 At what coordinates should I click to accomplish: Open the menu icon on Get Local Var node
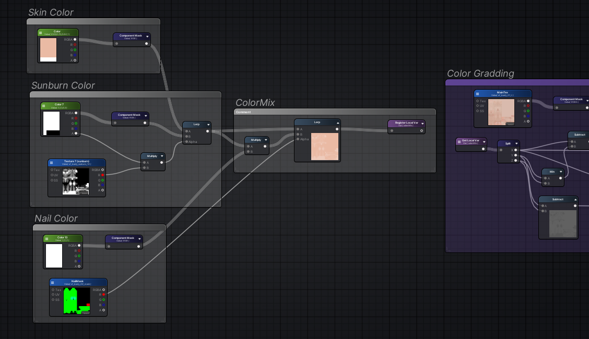coord(459,142)
